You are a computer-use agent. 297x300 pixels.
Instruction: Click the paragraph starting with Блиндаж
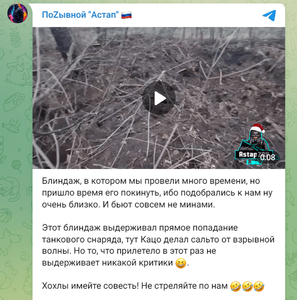(157, 193)
